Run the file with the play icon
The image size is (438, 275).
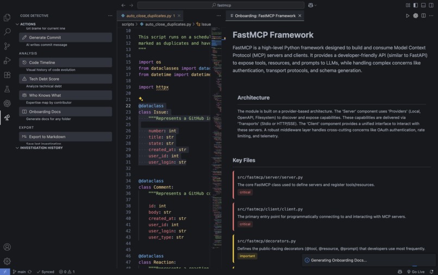click(408, 16)
